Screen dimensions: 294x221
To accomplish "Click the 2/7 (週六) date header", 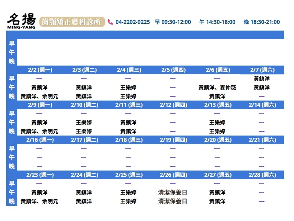I will click(262, 70).
